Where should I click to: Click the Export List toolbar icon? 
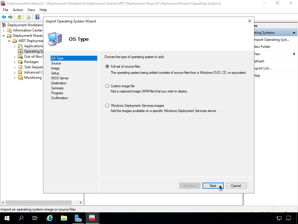(x=29, y=17)
